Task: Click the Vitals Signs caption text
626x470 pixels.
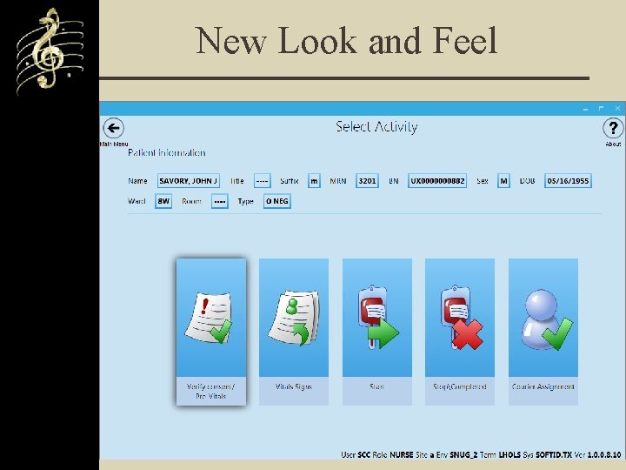Action: [294, 386]
